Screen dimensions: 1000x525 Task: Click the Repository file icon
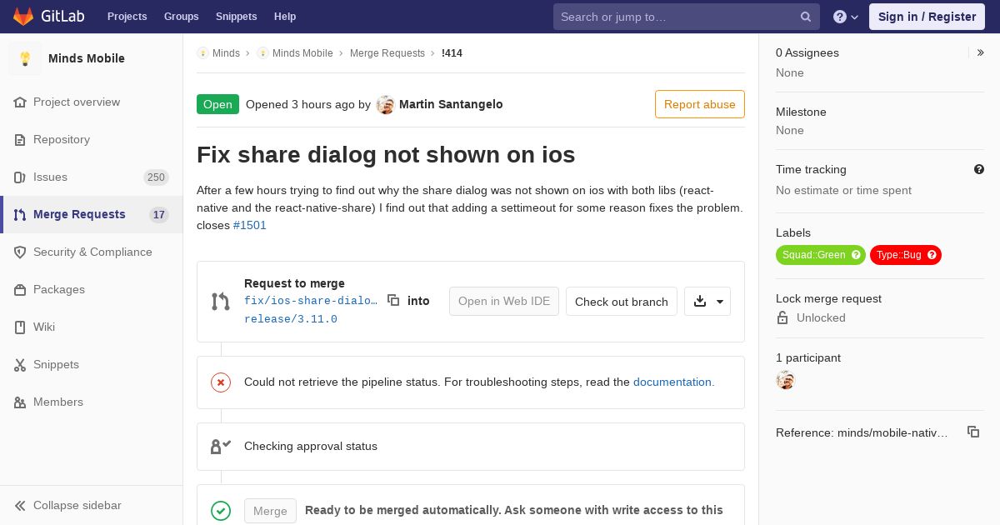coord(20,139)
